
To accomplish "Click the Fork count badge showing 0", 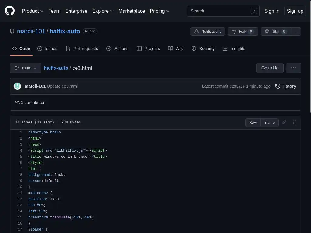I will (x=251, y=32).
